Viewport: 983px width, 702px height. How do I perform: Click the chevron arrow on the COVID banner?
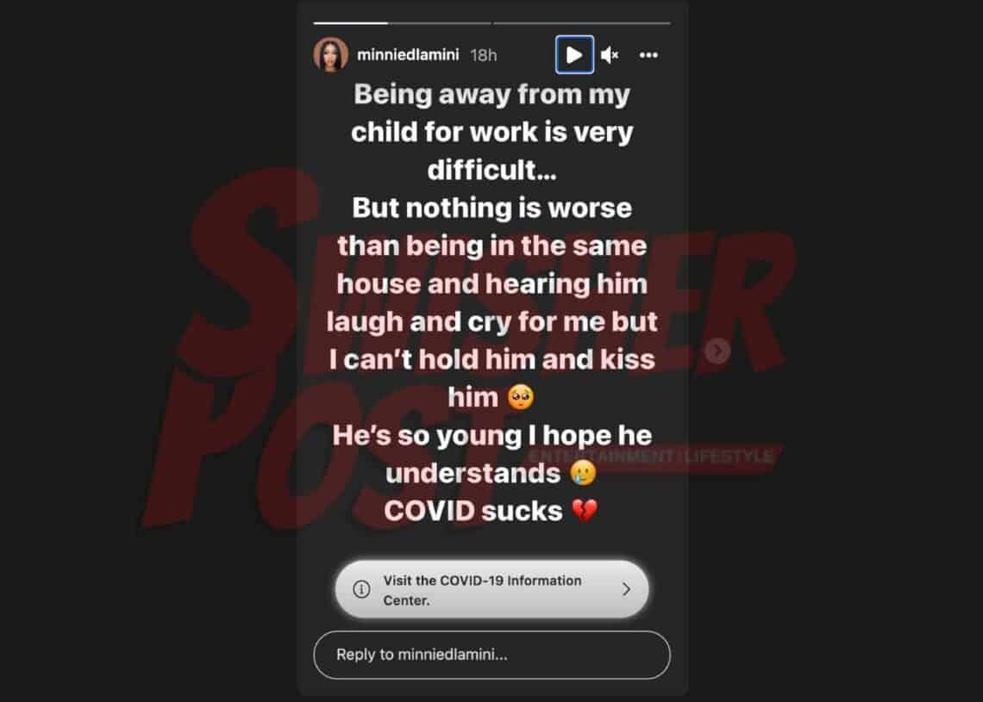(626, 589)
